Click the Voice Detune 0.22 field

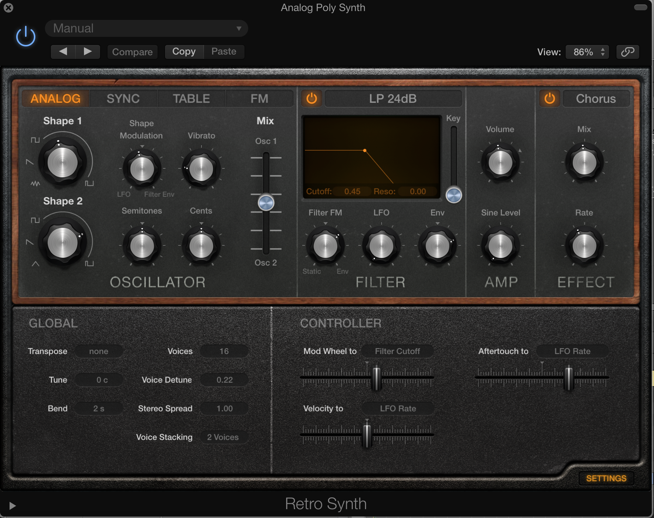coord(224,380)
